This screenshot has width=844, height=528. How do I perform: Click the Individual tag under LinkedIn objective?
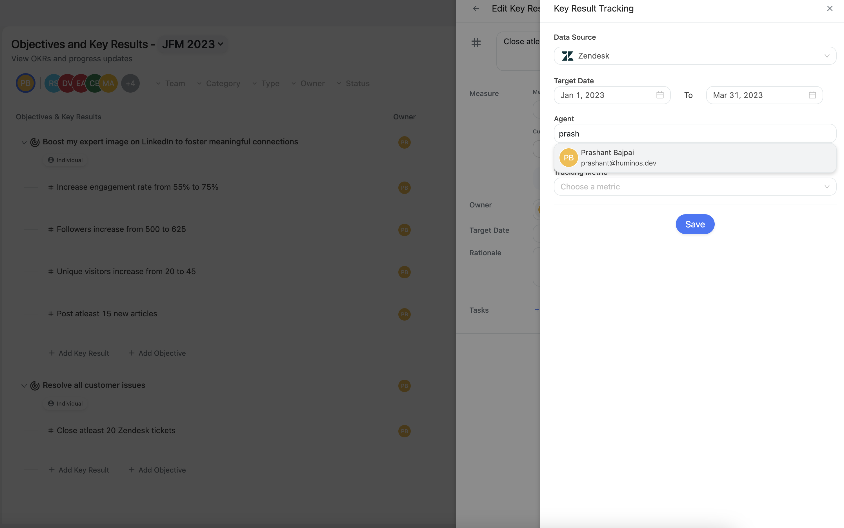coord(65,160)
